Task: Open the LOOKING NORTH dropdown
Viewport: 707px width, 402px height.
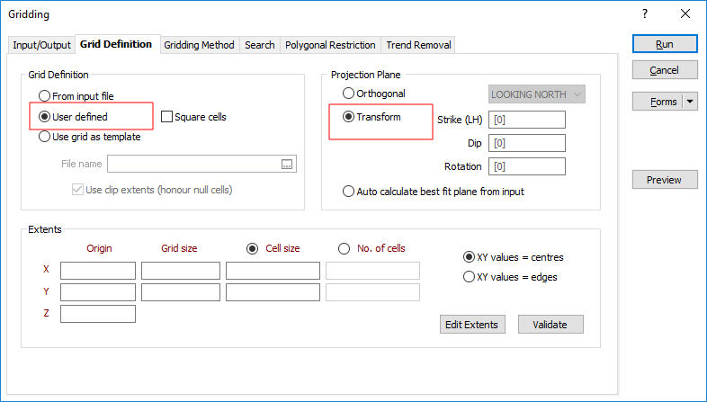Action: (537, 94)
